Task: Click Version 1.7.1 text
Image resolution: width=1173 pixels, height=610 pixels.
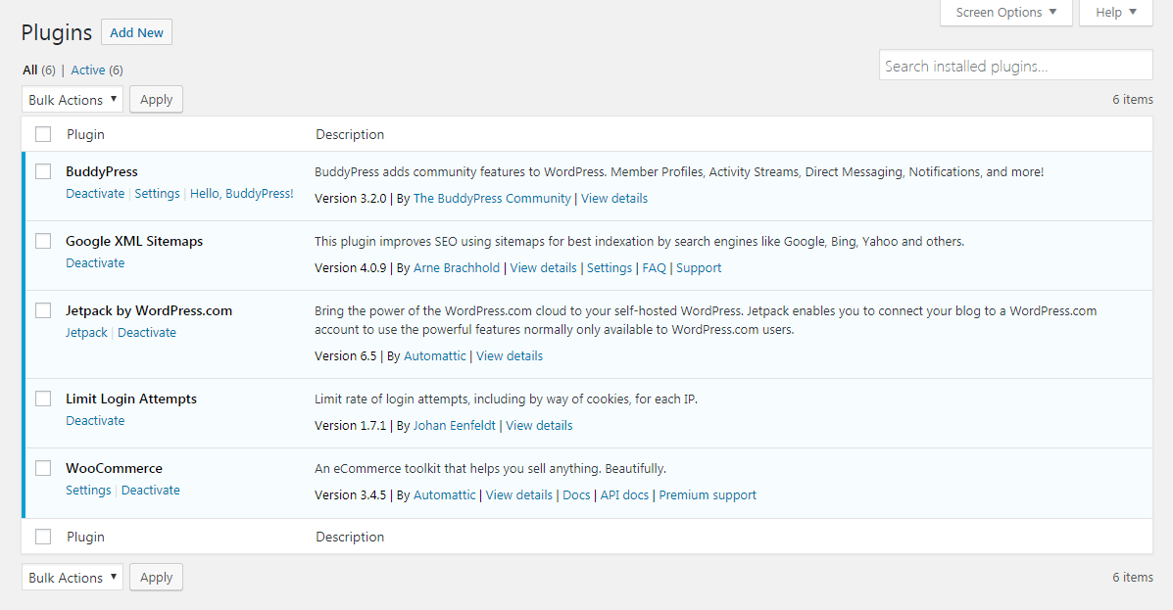Action: point(350,425)
